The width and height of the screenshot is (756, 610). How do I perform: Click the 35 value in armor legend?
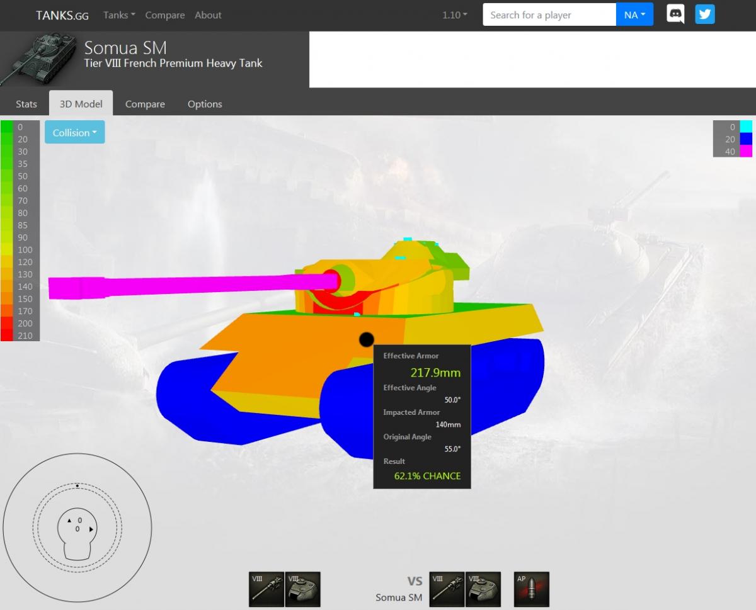pos(23,164)
